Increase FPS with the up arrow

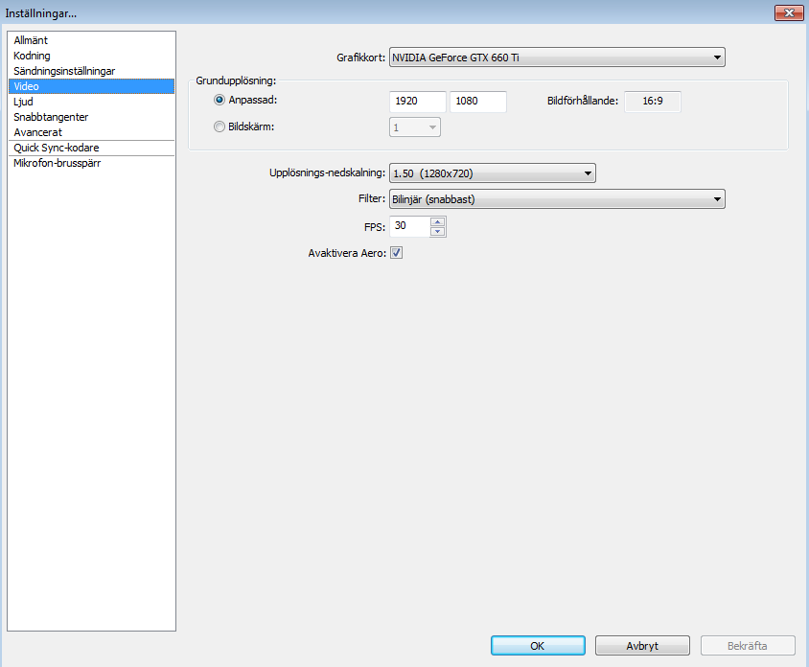point(438,222)
